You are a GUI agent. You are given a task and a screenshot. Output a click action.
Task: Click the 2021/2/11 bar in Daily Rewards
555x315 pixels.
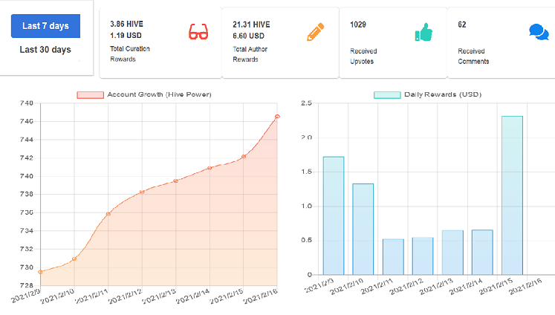[x=393, y=257]
